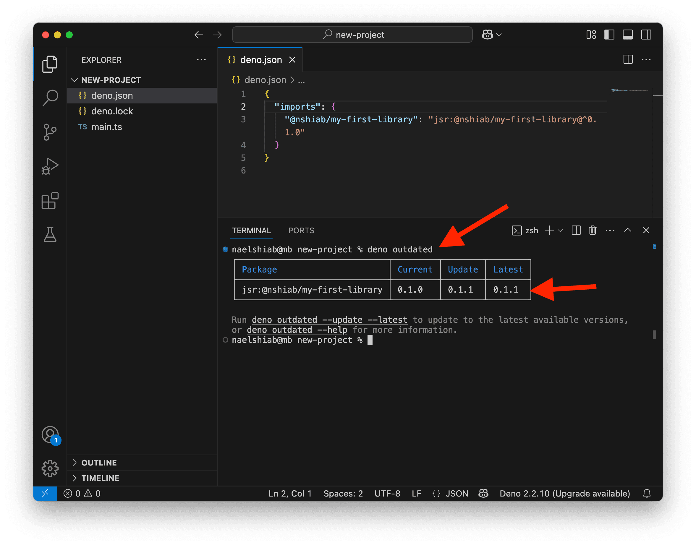Open notifications bell
The height and width of the screenshot is (545, 696).
647,493
